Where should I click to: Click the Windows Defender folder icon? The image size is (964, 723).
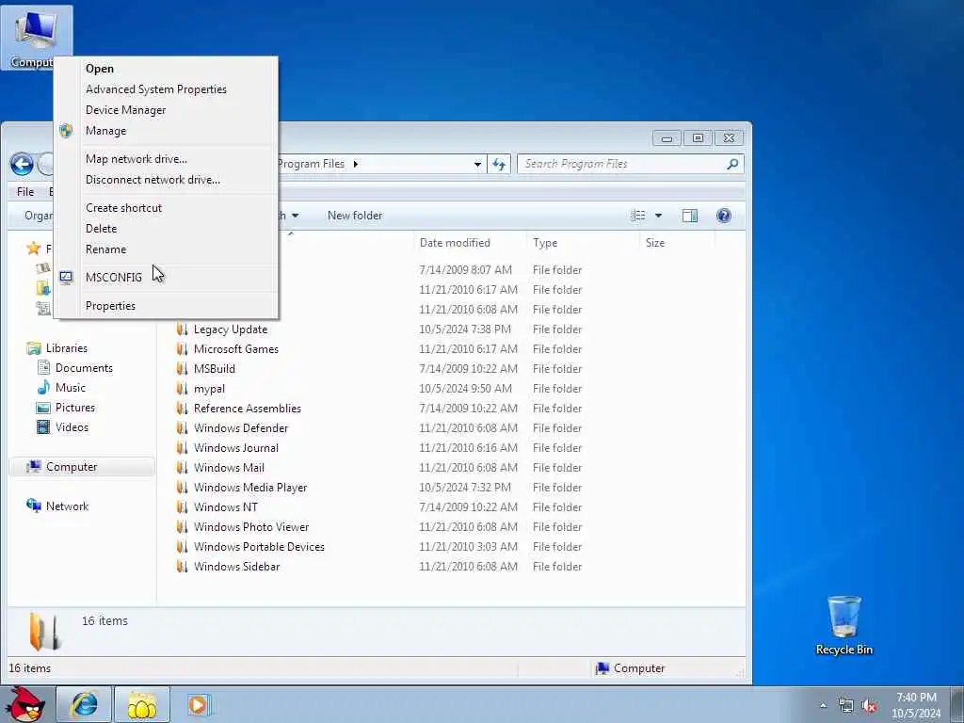pos(182,428)
